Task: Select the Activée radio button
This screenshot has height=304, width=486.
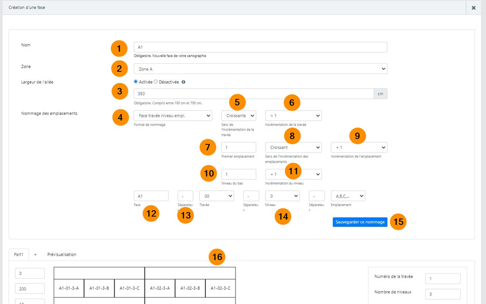Action: tap(135, 82)
